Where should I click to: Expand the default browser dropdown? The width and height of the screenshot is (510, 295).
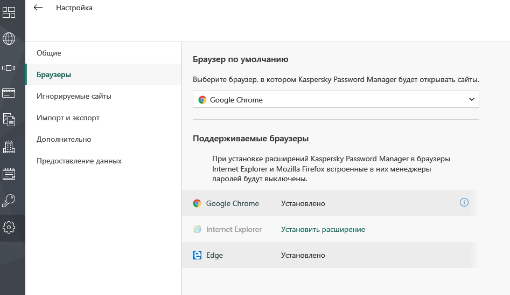pos(336,100)
